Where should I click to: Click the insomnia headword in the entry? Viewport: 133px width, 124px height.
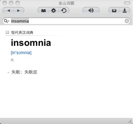coord(31,43)
